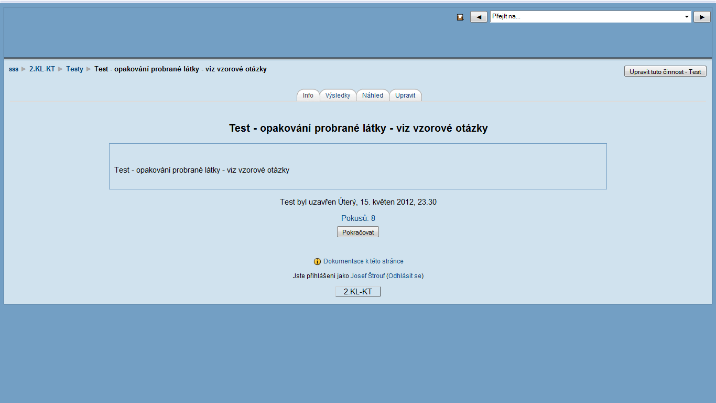Open the 'Testy' breadcrumb link
This screenshot has height=403, width=716.
pos(74,69)
